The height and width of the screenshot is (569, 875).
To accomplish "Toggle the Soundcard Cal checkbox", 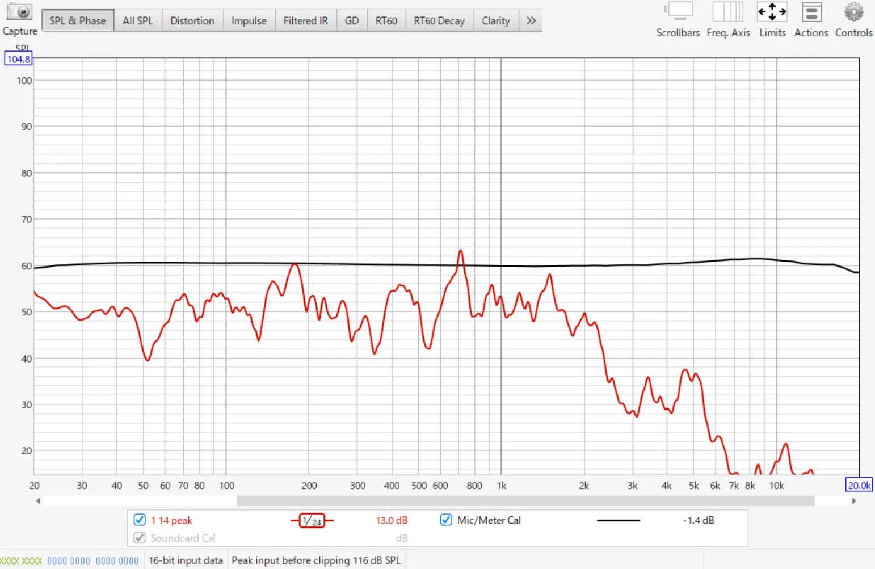I will (140, 537).
